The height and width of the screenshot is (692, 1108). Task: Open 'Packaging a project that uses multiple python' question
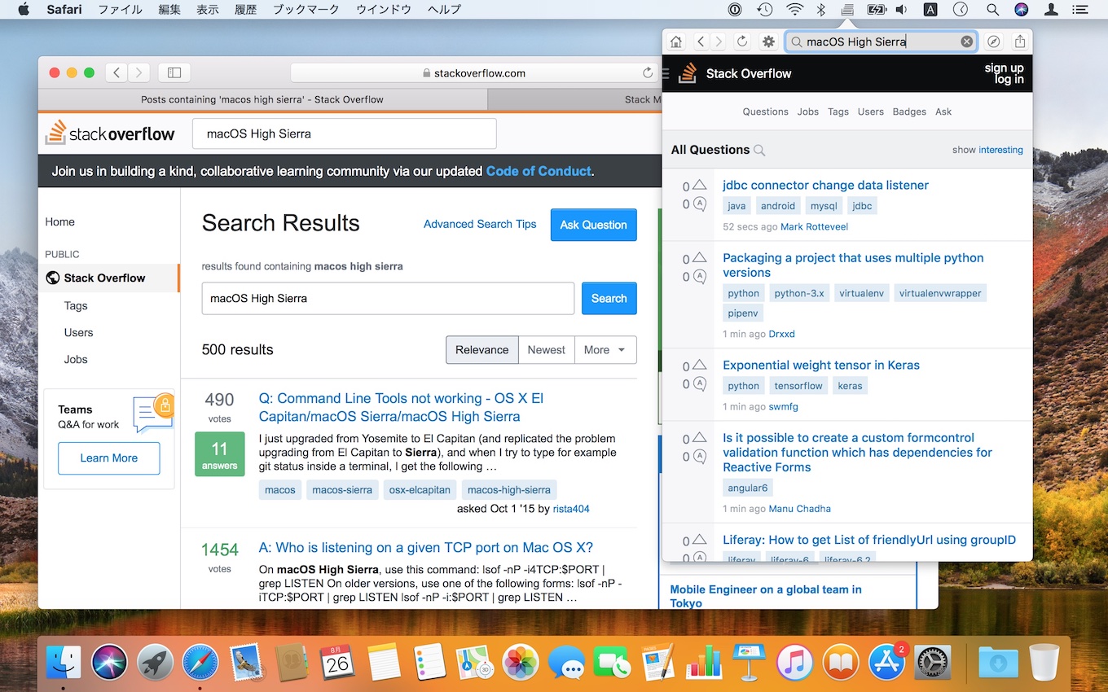pos(853,265)
